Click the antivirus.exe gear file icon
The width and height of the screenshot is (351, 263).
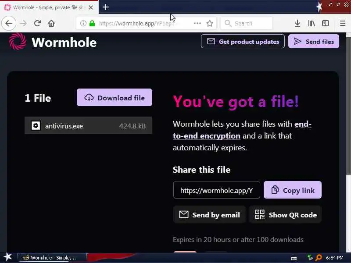pyautogui.click(x=36, y=126)
